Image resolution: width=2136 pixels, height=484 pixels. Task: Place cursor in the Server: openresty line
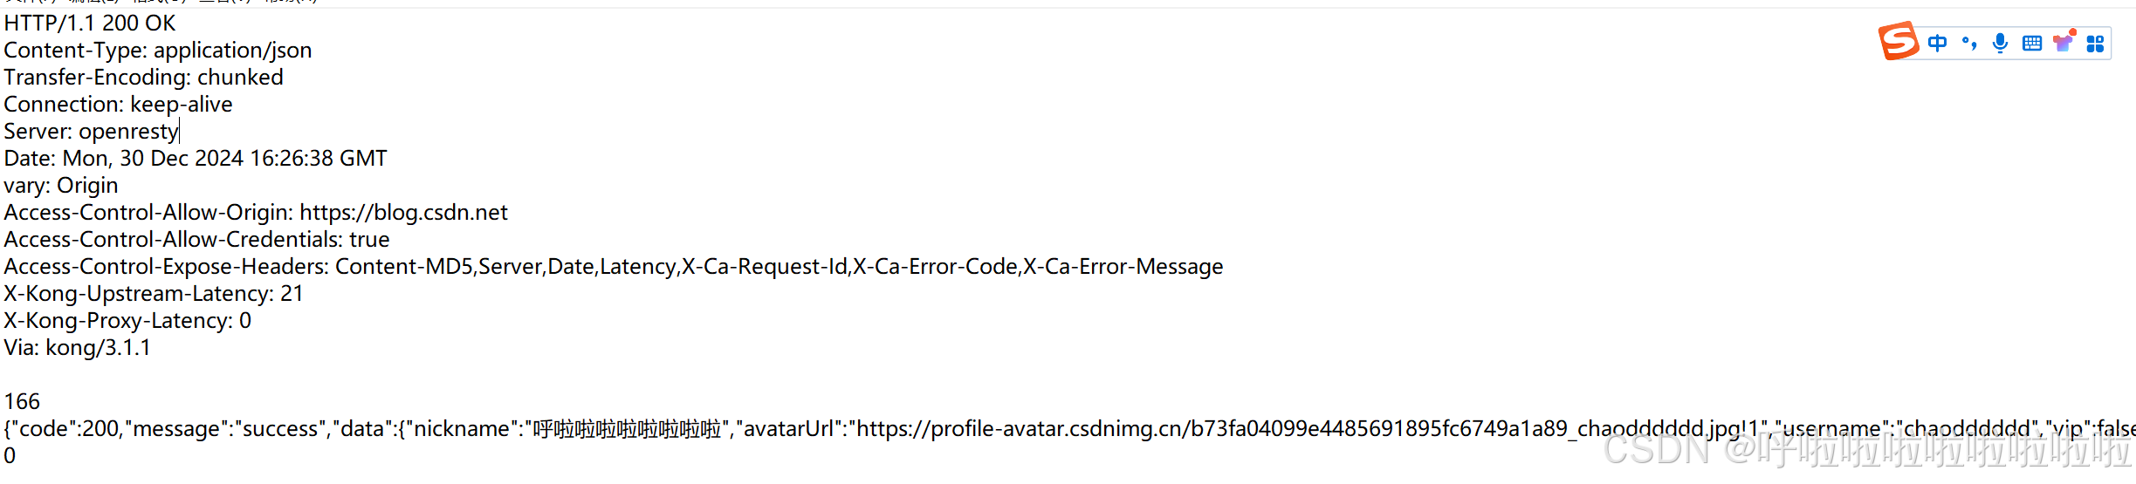92,132
